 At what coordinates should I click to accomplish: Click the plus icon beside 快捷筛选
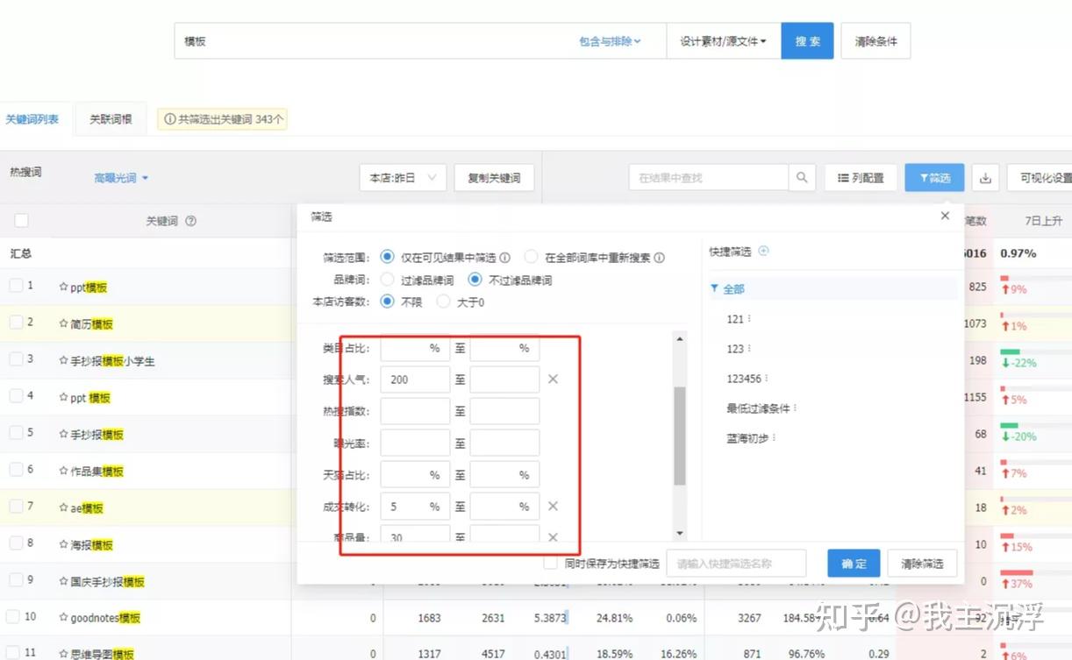coord(763,252)
